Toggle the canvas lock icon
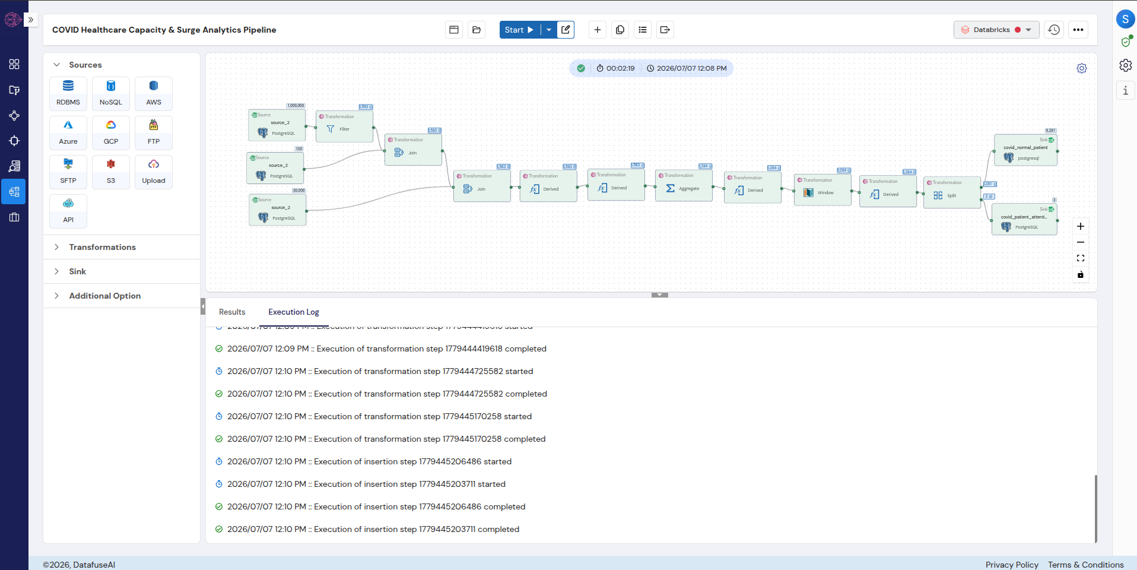Viewport: 1137px width, 570px height. point(1081,274)
